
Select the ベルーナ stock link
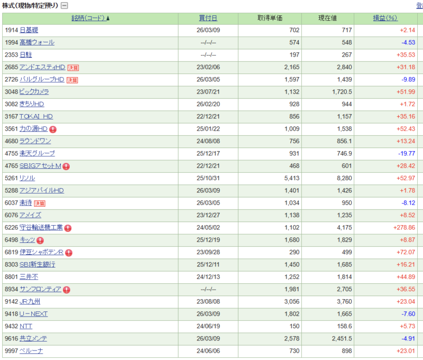(31, 351)
